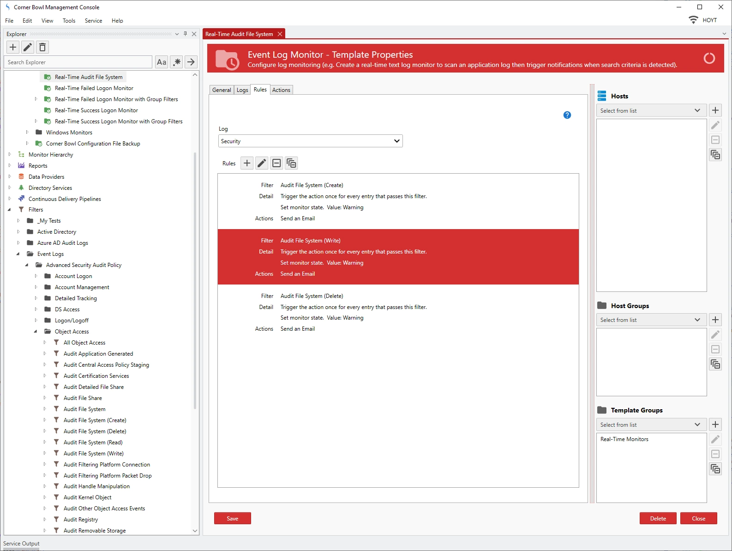Expand the Reports tree node
The height and width of the screenshot is (551, 732).
[x=10, y=166]
